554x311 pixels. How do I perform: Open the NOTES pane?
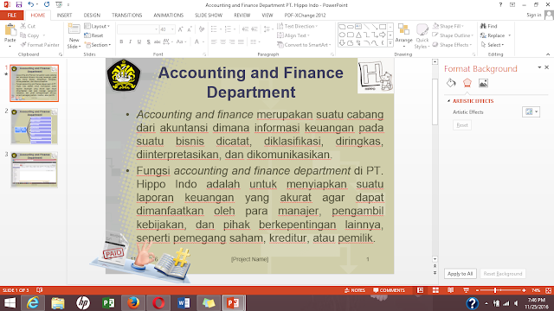(355, 290)
